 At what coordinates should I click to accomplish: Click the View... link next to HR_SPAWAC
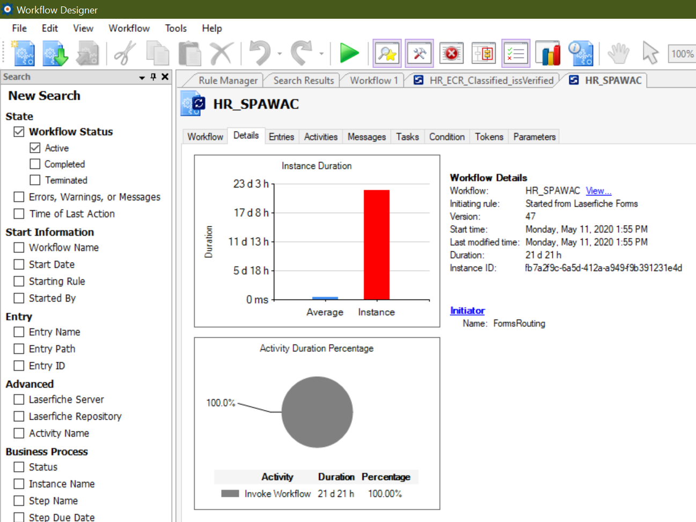(598, 191)
